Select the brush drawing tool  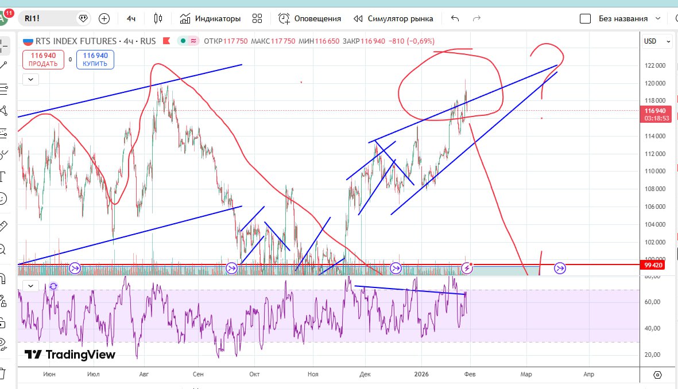[3, 154]
